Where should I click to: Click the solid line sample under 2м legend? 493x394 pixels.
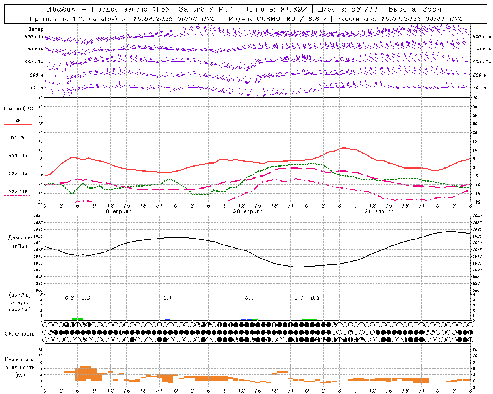(x=18, y=125)
